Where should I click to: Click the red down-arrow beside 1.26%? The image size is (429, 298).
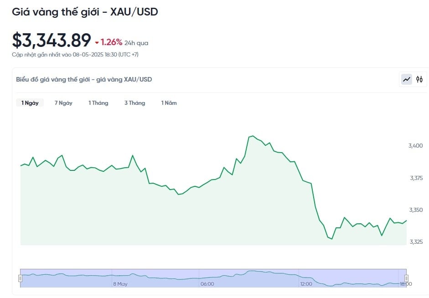97,43
